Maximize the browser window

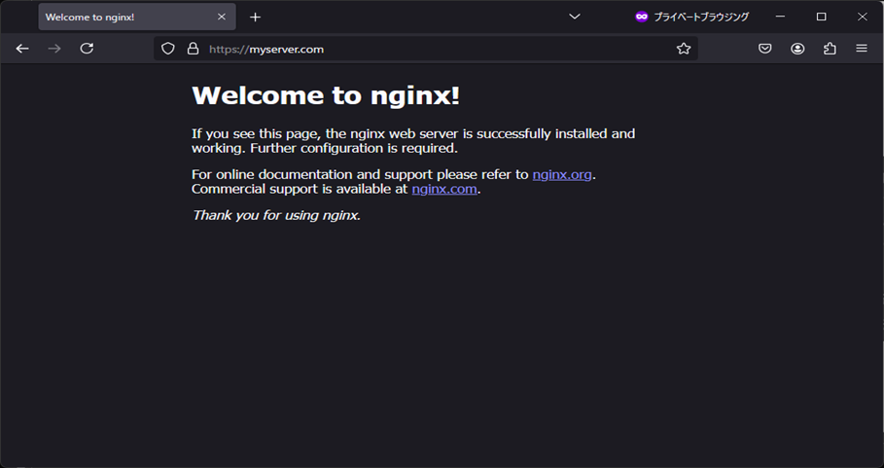pos(822,17)
